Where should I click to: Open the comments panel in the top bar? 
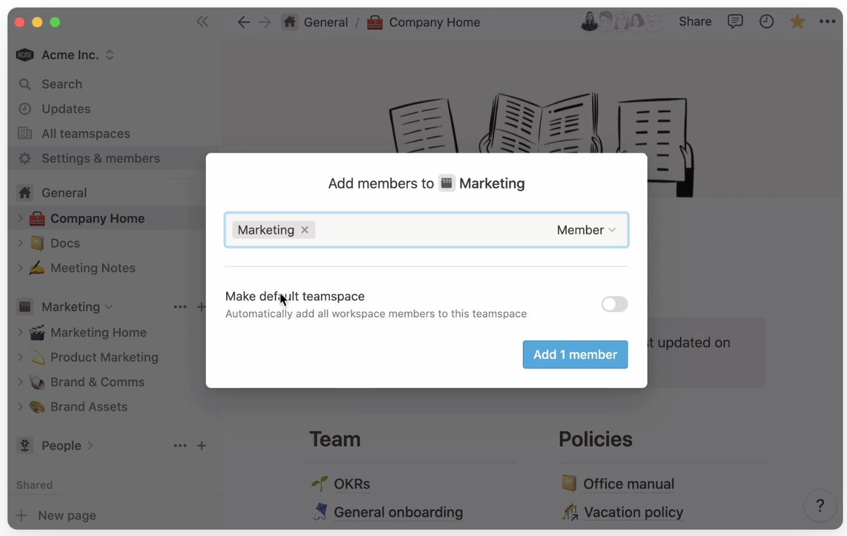735,22
